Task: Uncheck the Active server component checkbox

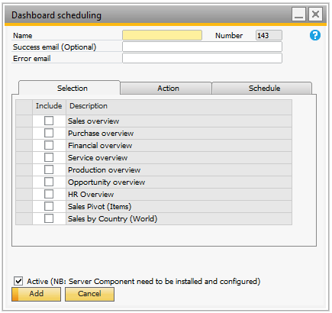Action: click(x=18, y=281)
